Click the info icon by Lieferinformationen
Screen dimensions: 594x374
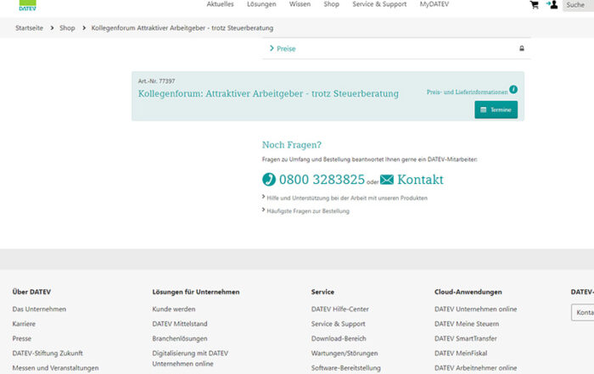(x=513, y=89)
